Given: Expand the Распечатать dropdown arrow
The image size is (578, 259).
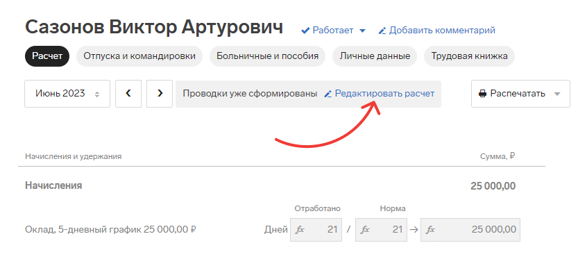Looking at the screenshot, I should point(557,94).
